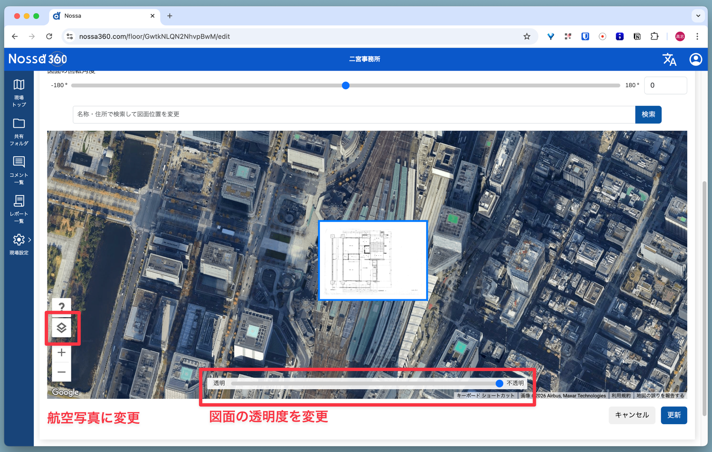The image size is (712, 452).
Task: Click the drawing opacity slider handle
Action: click(x=499, y=383)
